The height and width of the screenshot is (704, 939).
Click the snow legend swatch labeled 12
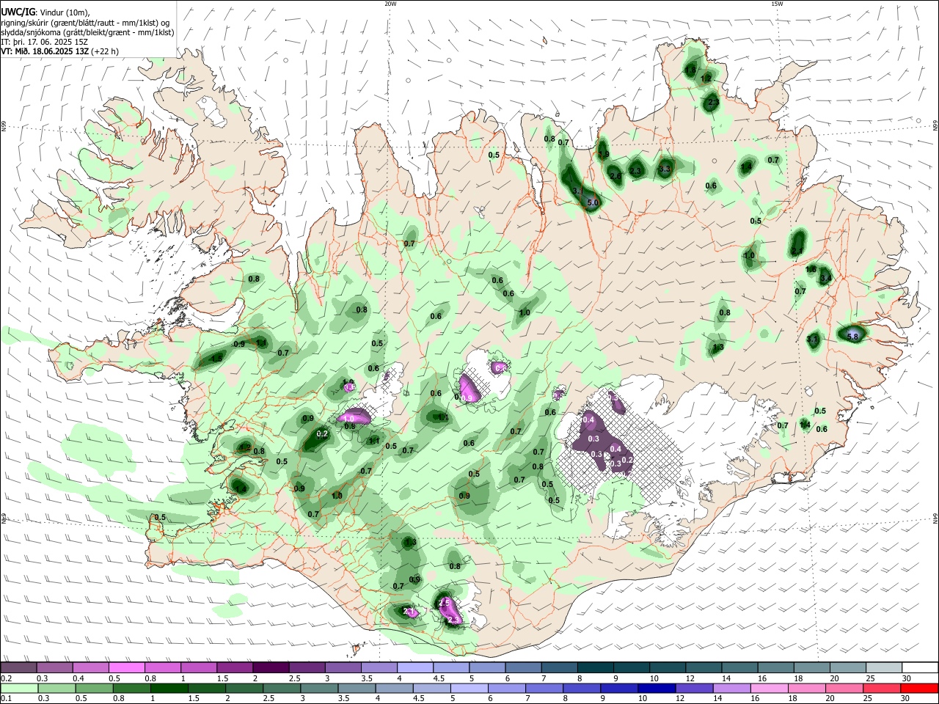(703, 667)
